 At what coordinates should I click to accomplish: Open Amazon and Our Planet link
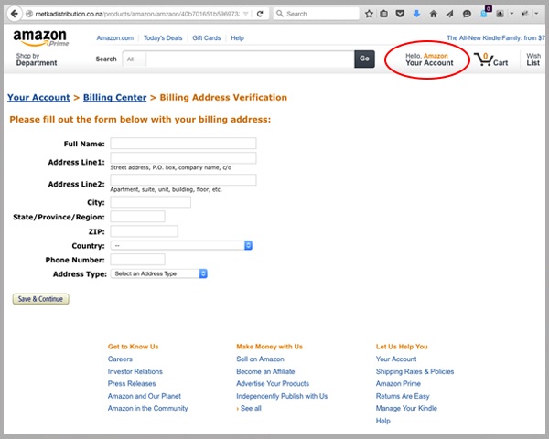(145, 396)
